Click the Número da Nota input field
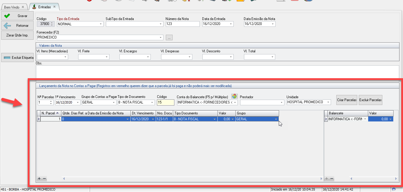Screen dimensions: 403x192 pos(182,24)
